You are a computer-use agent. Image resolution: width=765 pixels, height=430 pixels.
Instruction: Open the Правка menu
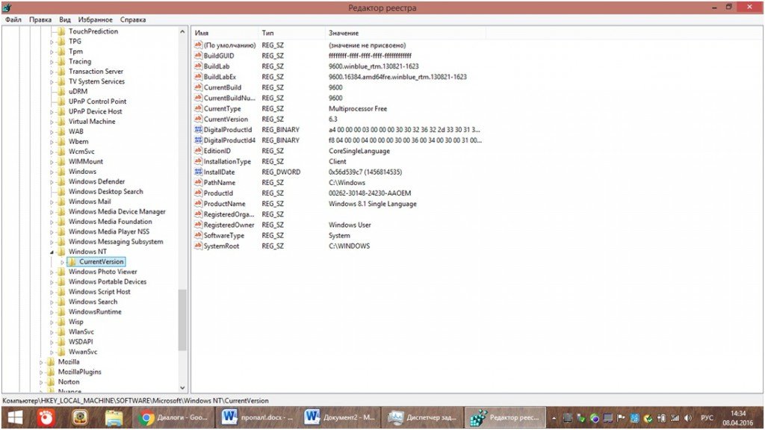[40, 19]
